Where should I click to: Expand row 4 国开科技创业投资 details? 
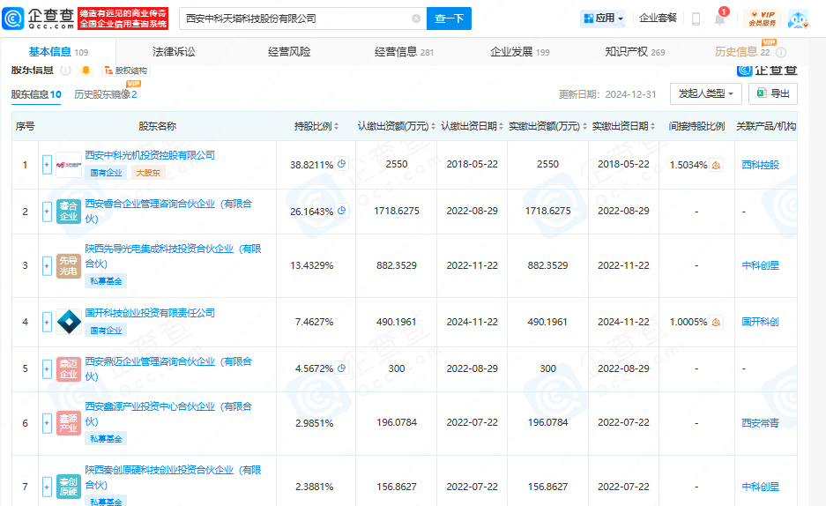(x=47, y=322)
